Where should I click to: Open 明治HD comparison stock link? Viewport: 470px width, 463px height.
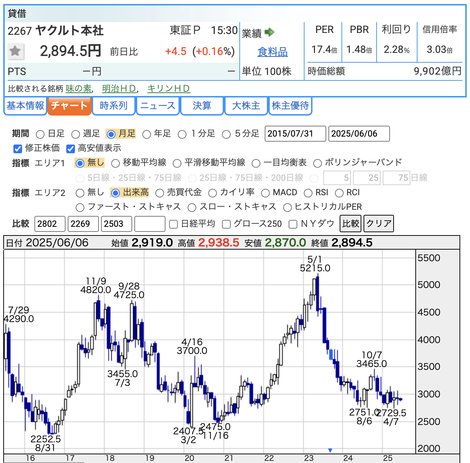pos(119,89)
